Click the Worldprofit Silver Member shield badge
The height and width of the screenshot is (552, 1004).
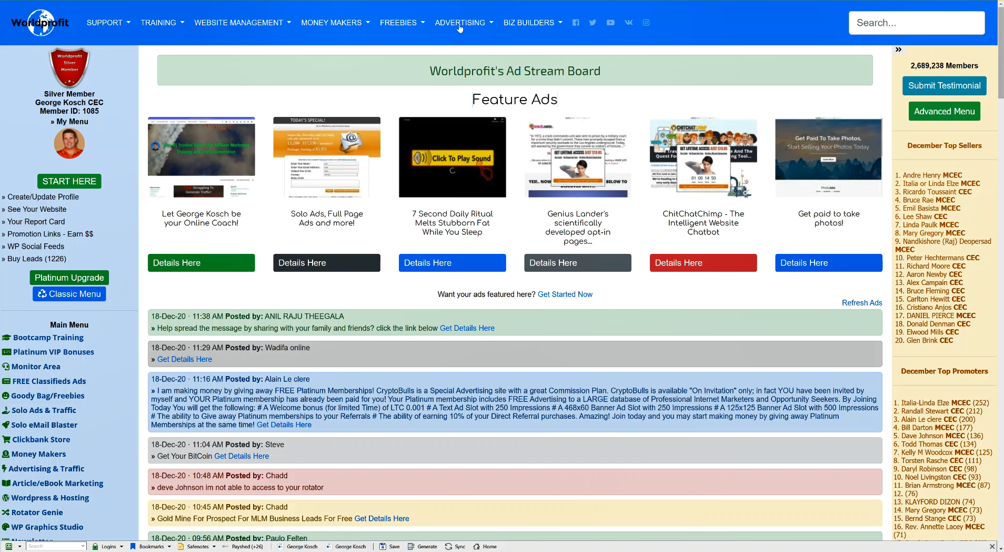tap(69, 67)
